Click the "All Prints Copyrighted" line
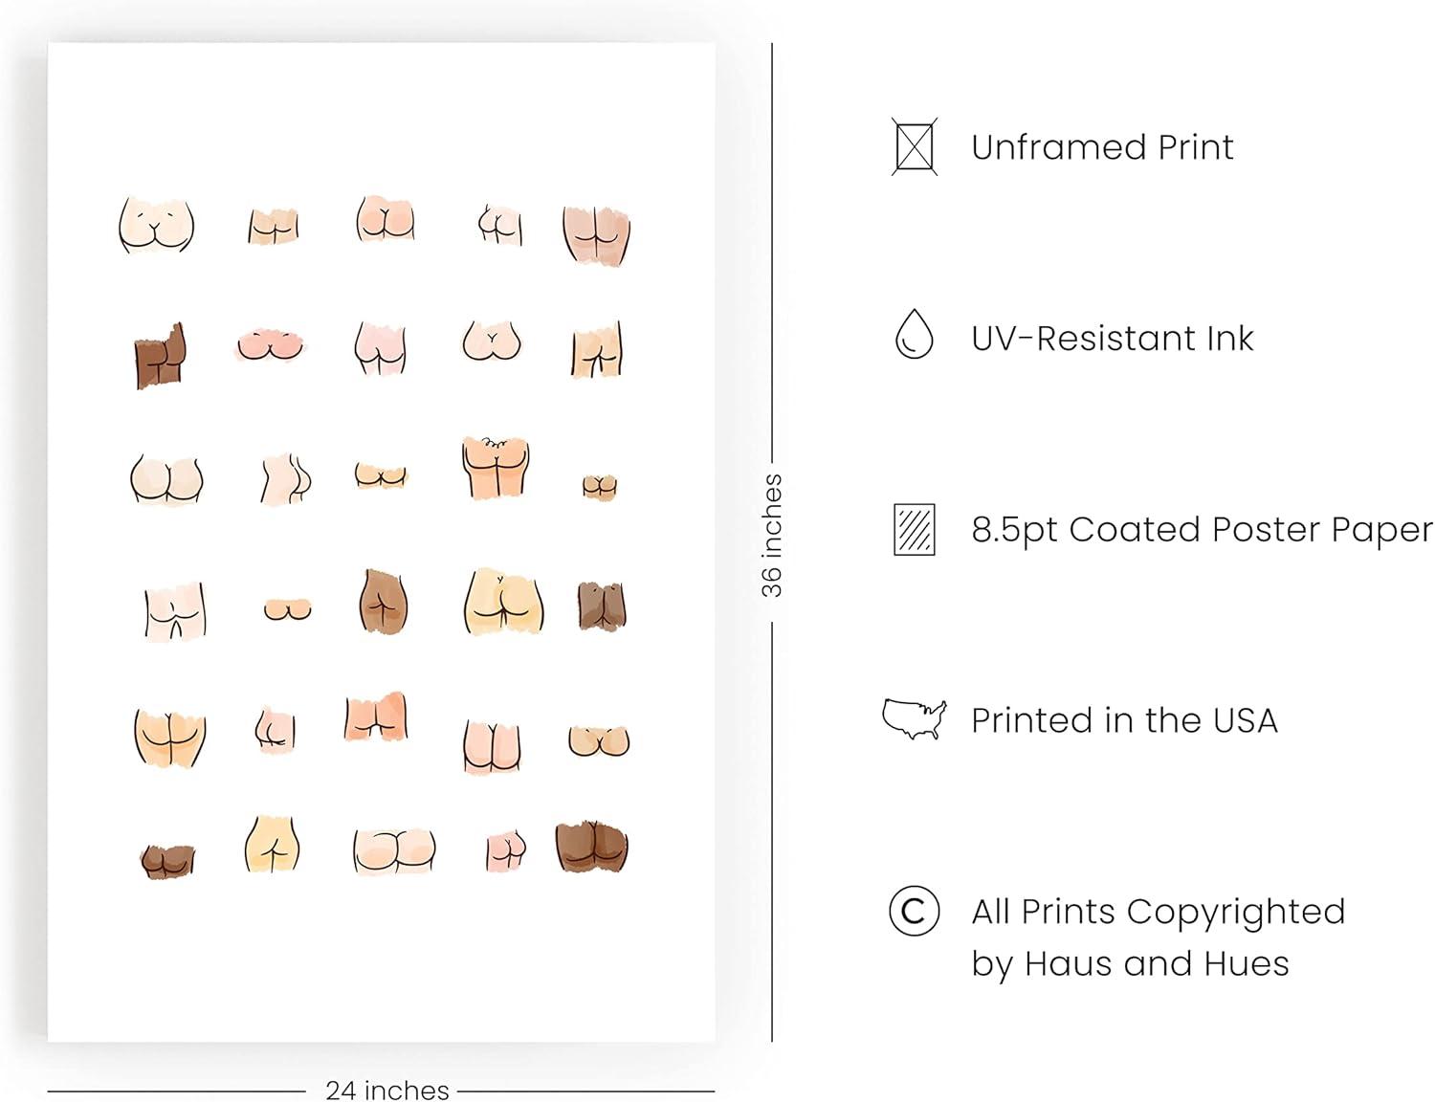Image resolution: width=1435 pixels, height=1102 pixels. click(x=1158, y=912)
